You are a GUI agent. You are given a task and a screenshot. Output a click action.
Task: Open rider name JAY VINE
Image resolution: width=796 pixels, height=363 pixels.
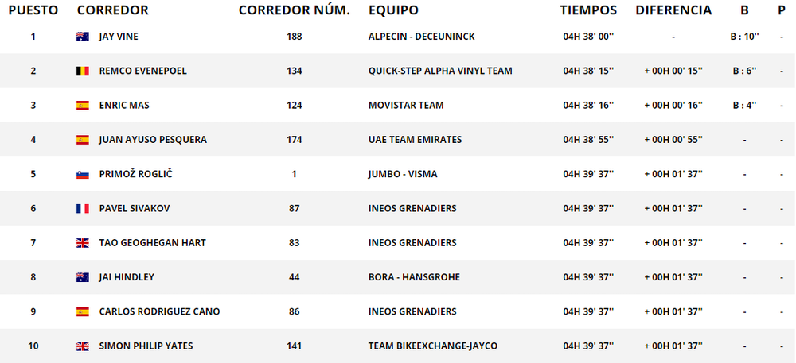[119, 37]
